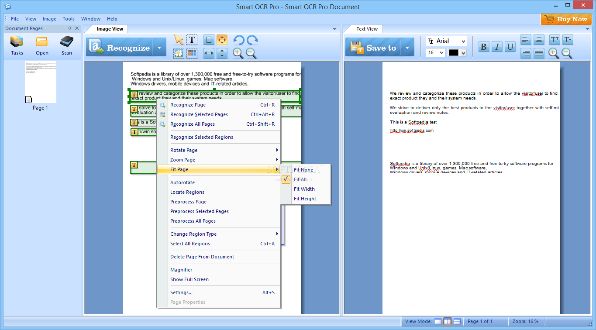
Task: Increase text size with large TT icon
Action: tap(555, 40)
